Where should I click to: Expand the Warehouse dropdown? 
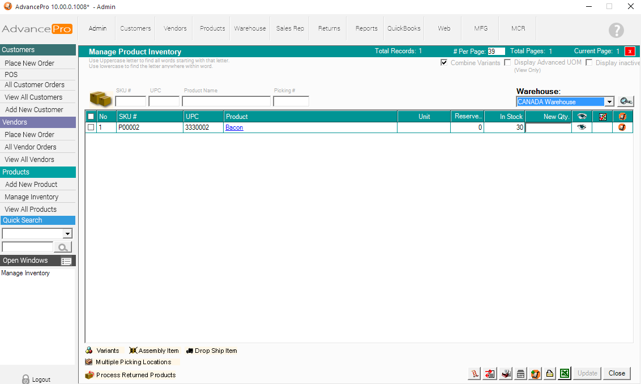(x=609, y=102)
